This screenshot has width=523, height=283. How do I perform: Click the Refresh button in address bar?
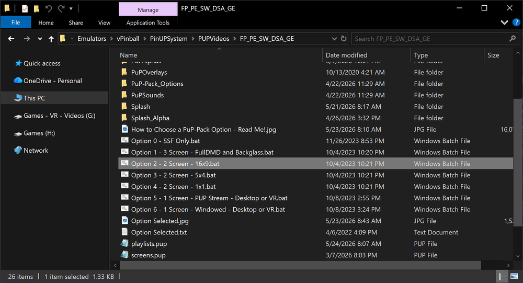click(x=344, y=39)
